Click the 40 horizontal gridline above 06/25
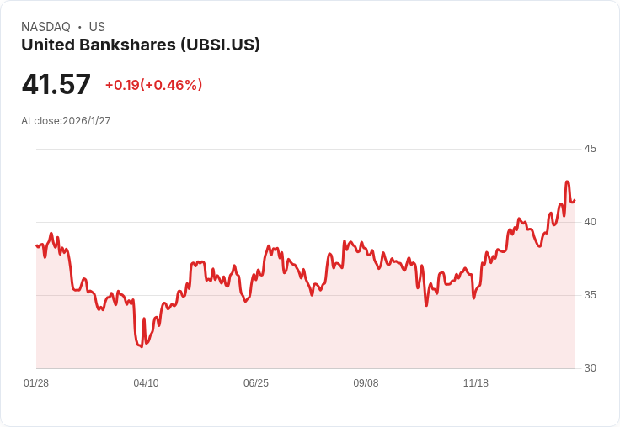Image resolution: width=620 pixels, height=427 pixels. (x=256, y=222)
